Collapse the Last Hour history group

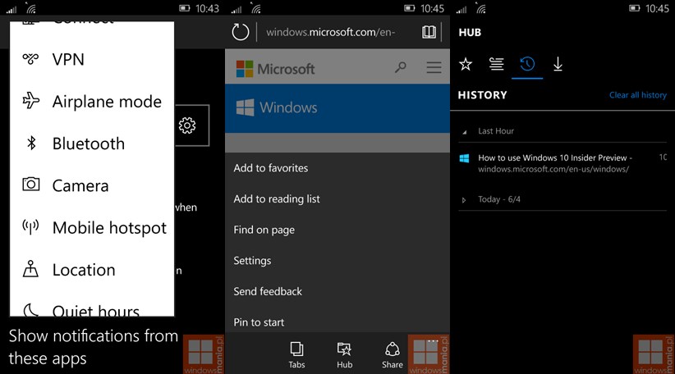point(464,132)
